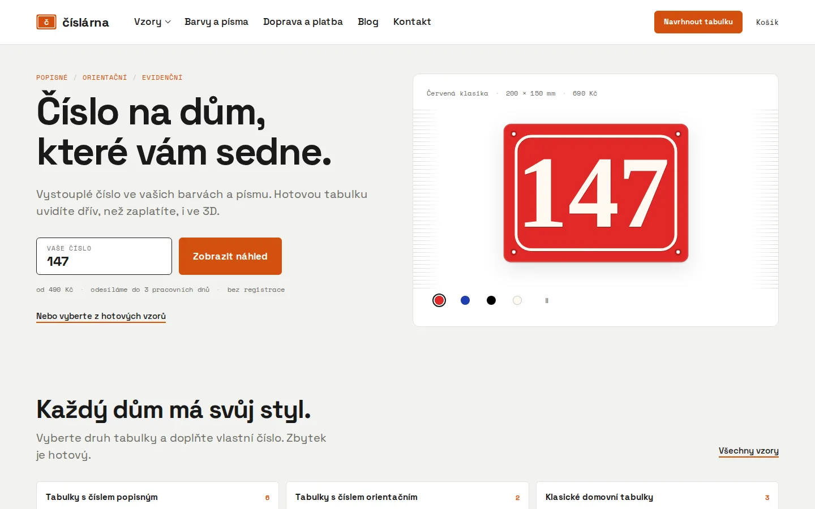Select the red color swatch

point(439,300)
